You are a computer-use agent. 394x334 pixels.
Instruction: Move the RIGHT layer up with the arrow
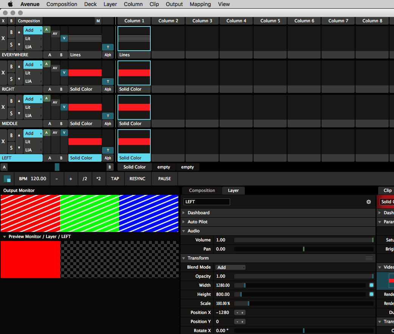tap(19, 66)
